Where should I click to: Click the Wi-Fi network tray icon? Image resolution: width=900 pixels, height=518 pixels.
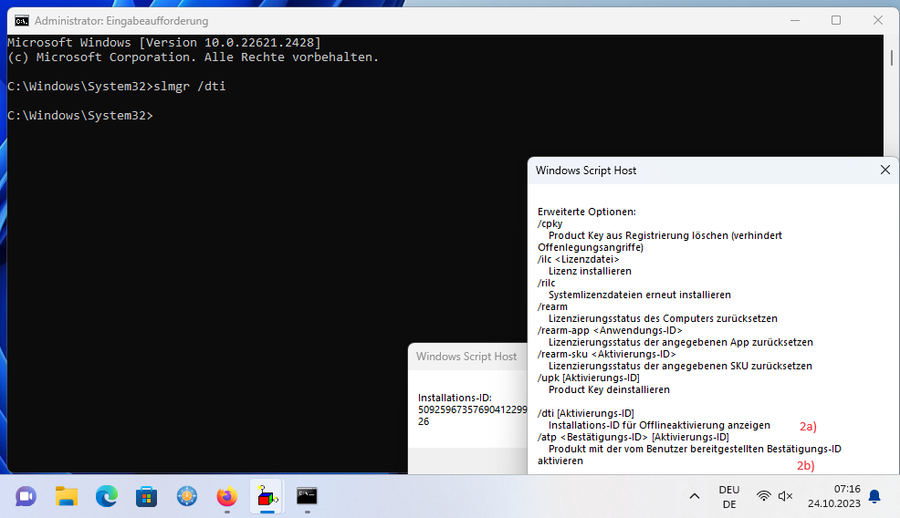763,496
